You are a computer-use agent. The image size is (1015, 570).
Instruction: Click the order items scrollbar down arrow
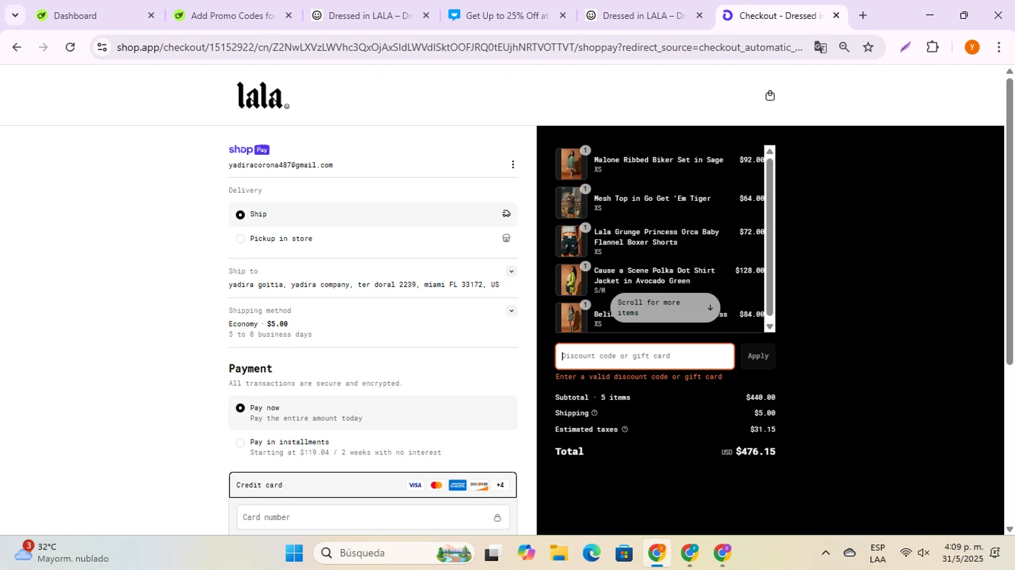coord(769,327)
